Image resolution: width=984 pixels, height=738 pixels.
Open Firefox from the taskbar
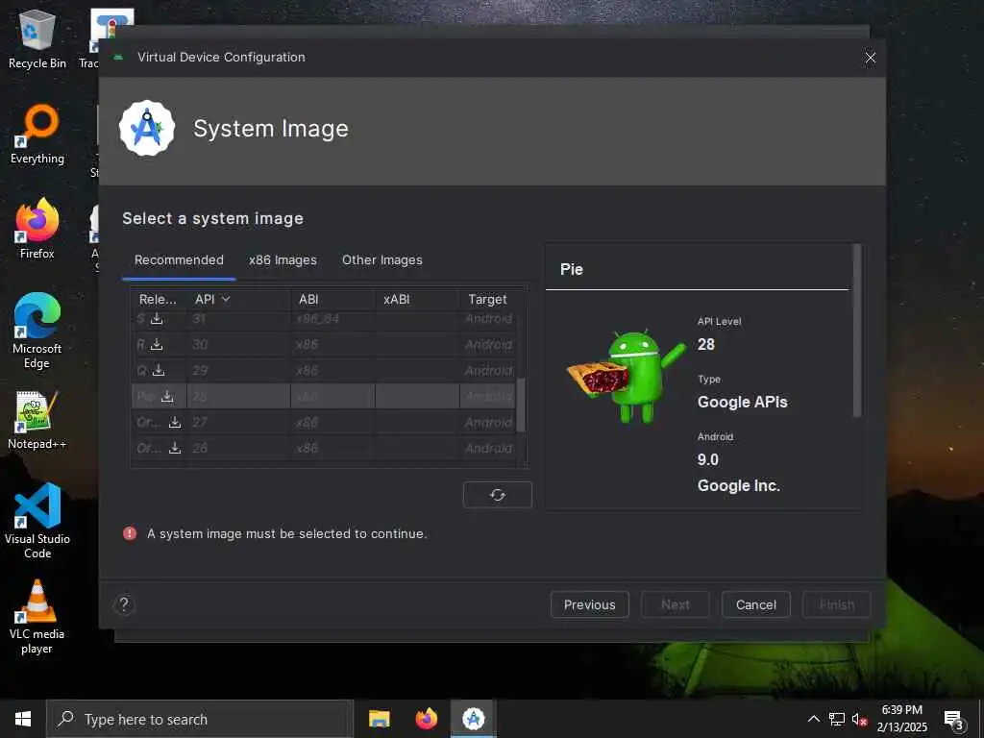[x=426, y=719]
